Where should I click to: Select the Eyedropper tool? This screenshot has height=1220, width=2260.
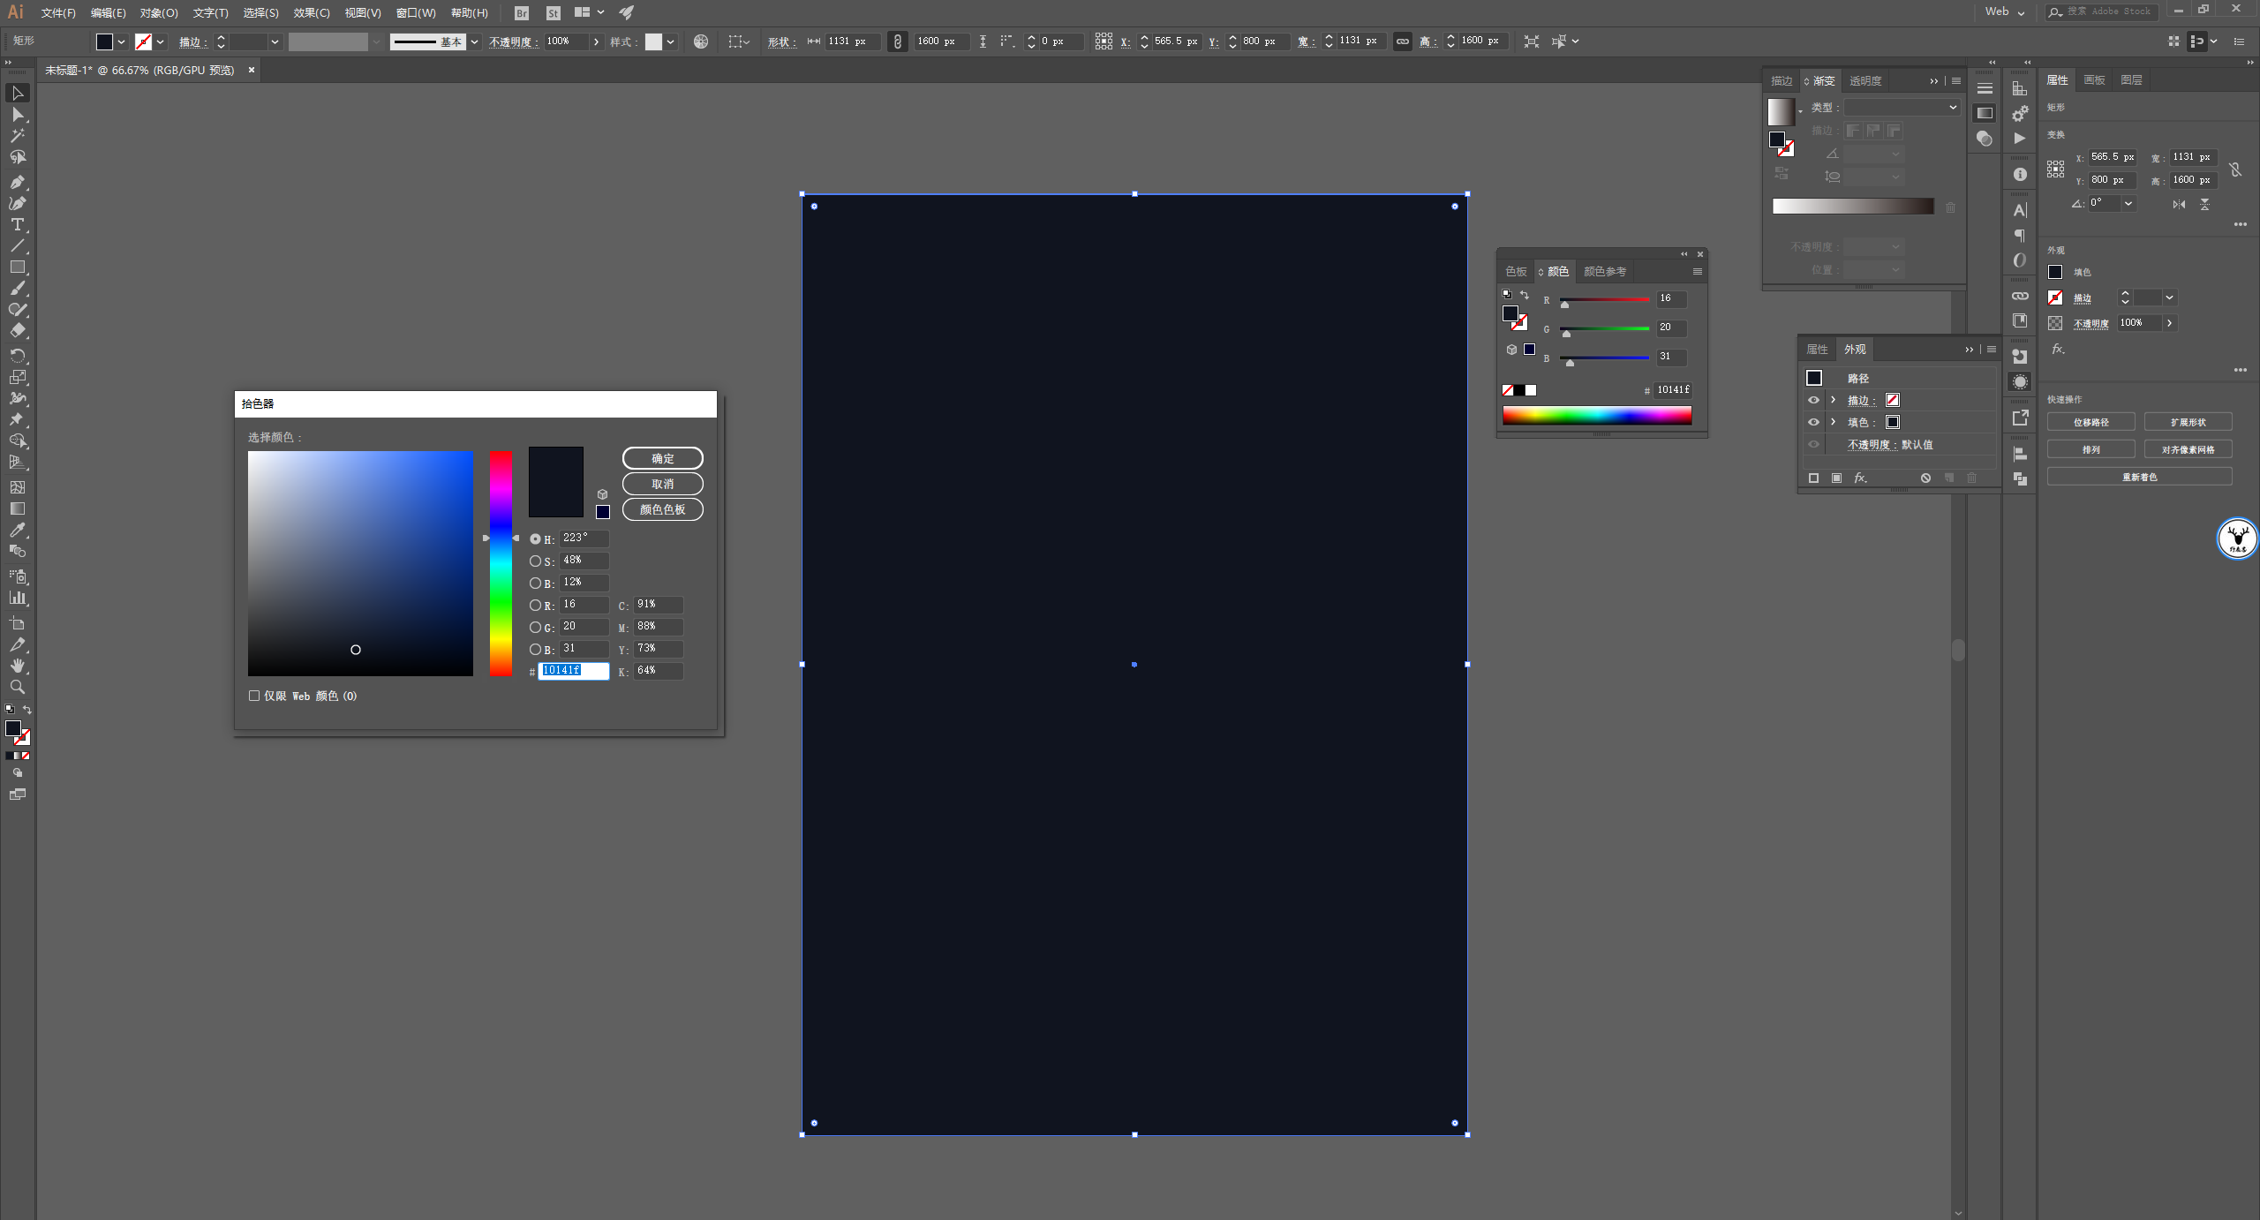pyautogui.click(x=17, y=530)
